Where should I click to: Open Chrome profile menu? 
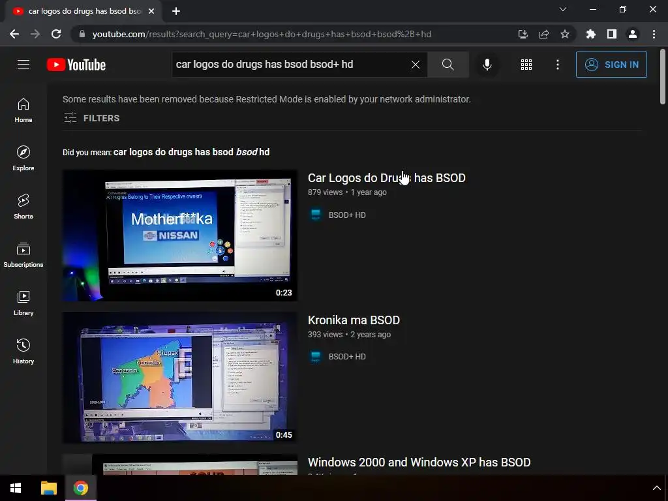(632, 34)
